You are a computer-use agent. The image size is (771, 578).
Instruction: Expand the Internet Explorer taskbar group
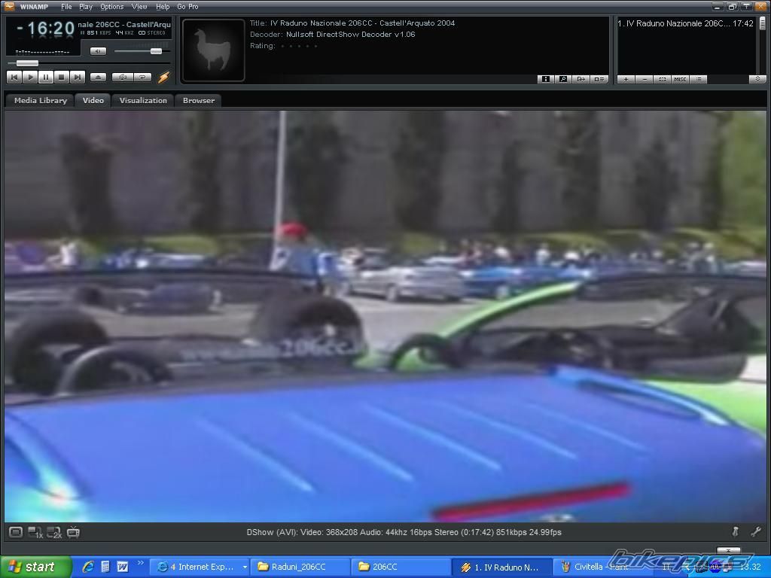tap(200, 567)
